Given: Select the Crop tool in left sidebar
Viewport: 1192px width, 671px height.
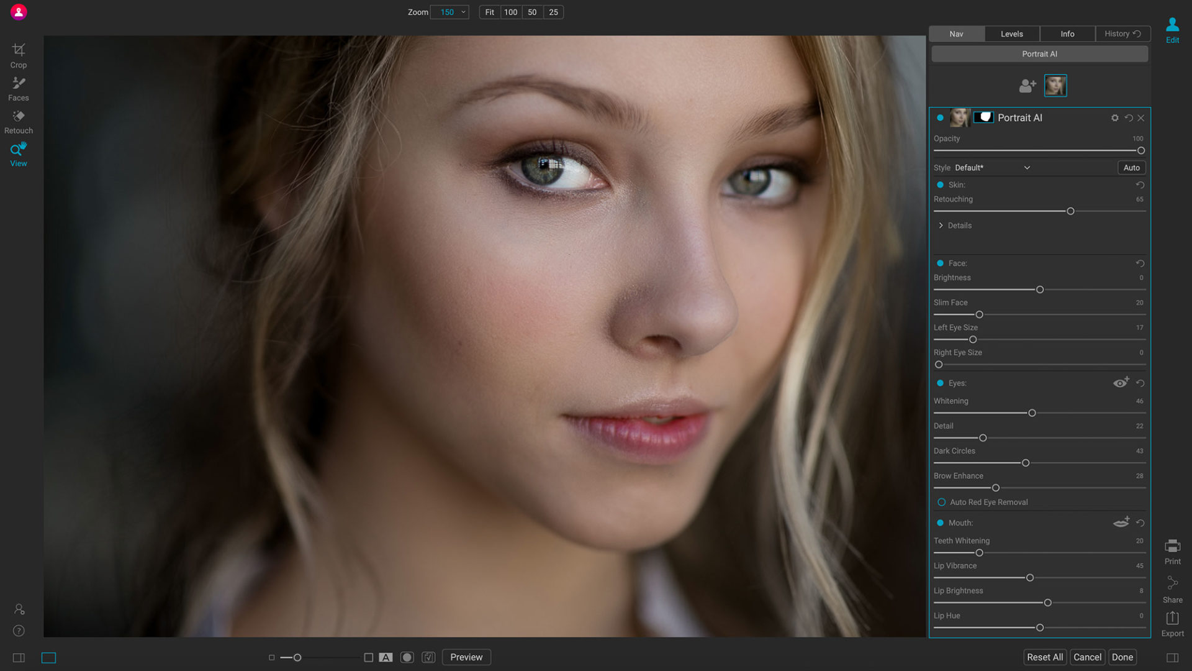Looking at the screenshot, I should [x=18, y=55].
